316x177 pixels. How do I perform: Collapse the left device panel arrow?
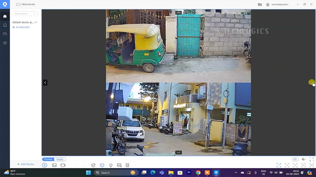45,82
